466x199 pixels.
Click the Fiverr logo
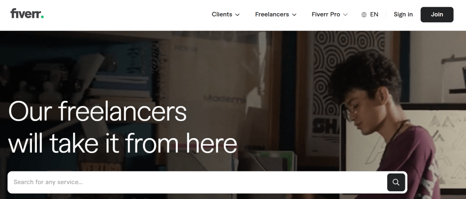(x=27, y=14)
